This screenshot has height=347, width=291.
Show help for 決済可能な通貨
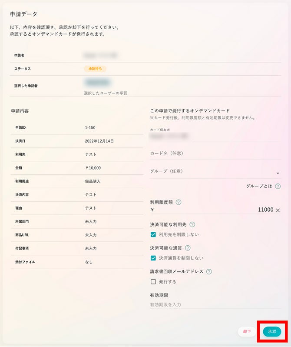pos(188,248)
